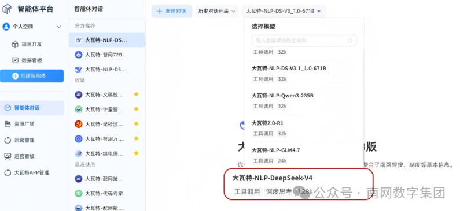Collapse the 大瓦特-NLP-DS-V3_1.0-671B model selector
460x211 pixels.
(284, 11)
